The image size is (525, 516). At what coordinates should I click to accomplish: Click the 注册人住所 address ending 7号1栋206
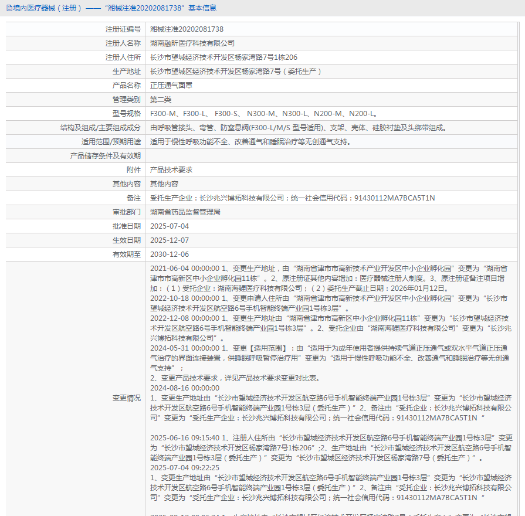223,57
